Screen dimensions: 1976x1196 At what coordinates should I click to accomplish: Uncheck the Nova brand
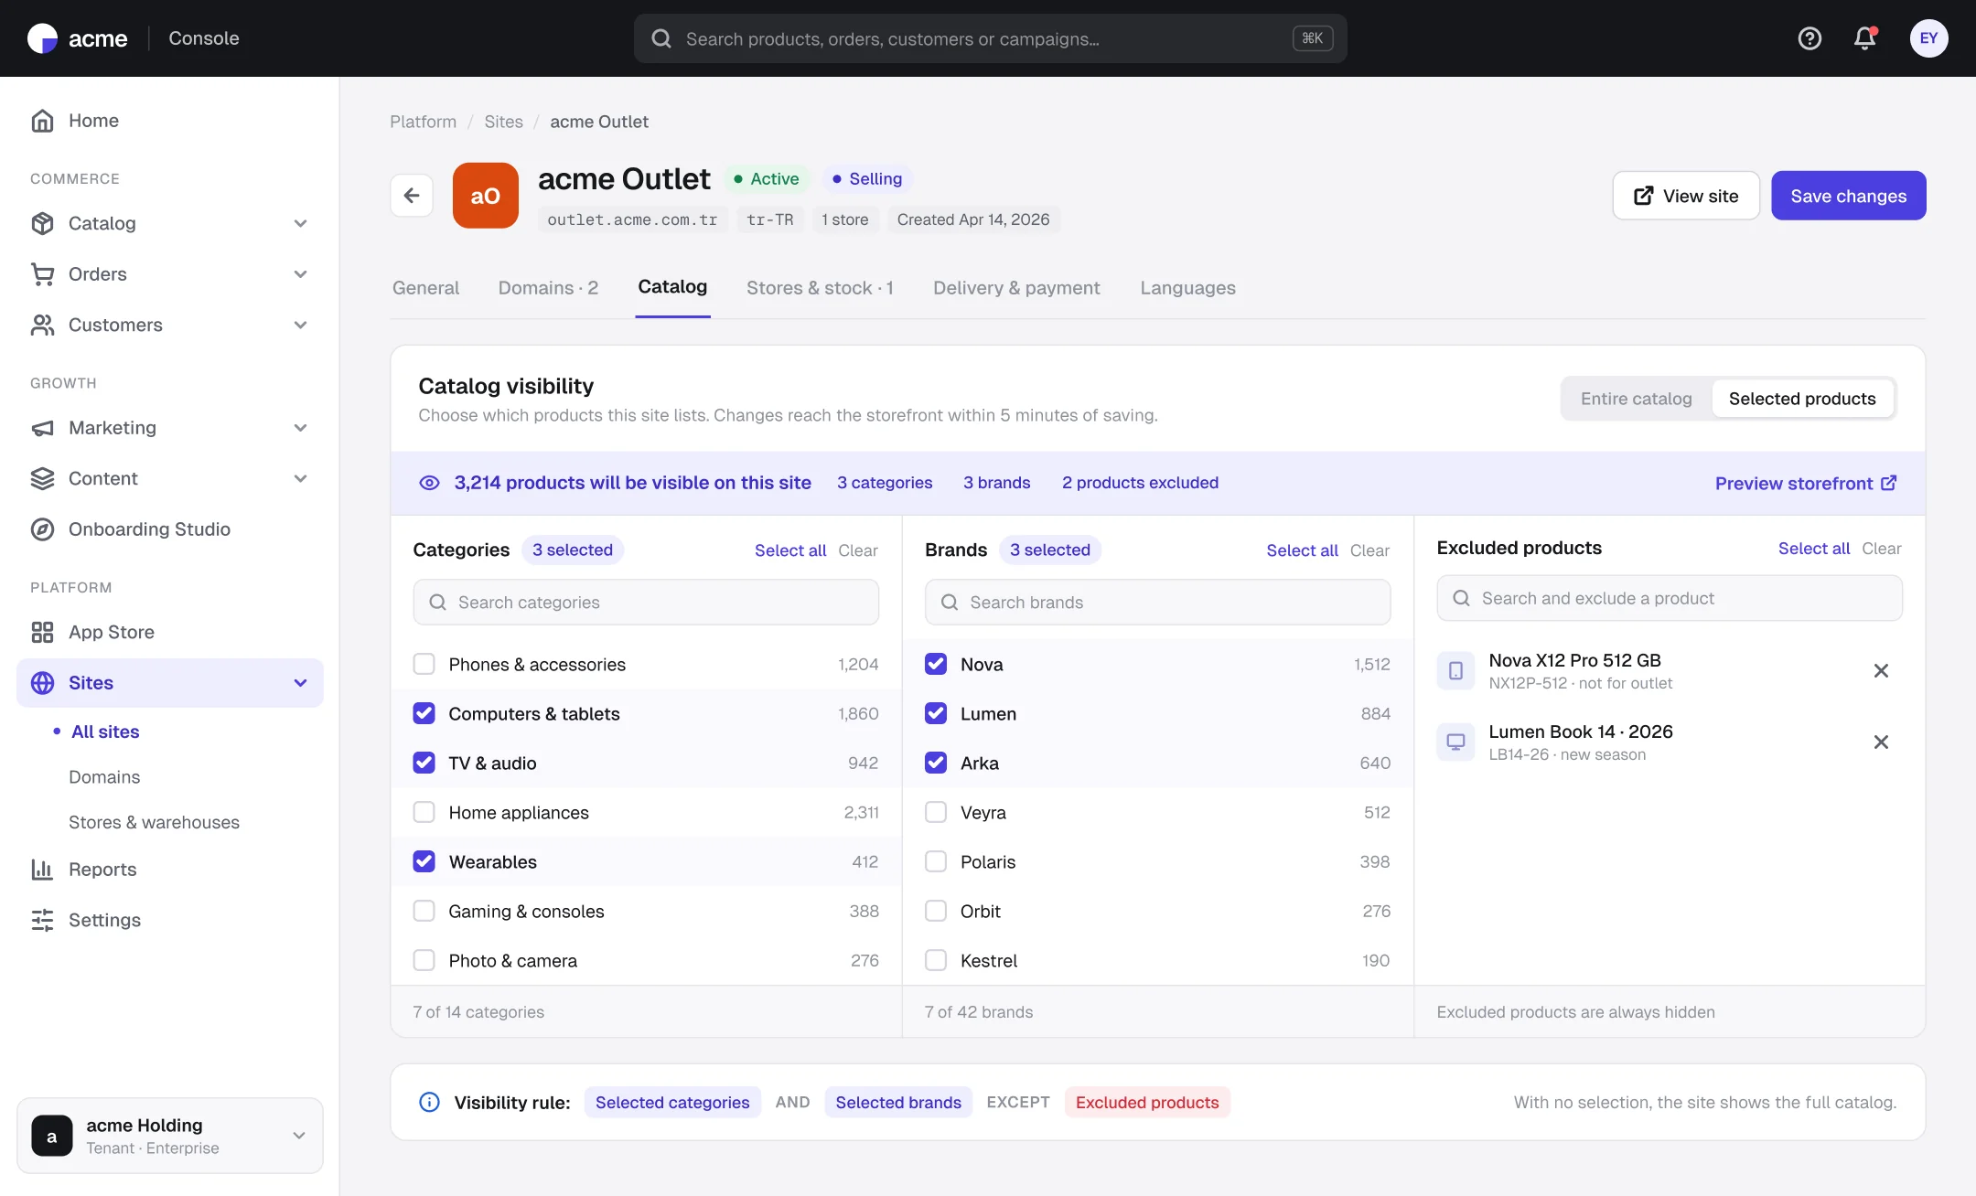936,664
